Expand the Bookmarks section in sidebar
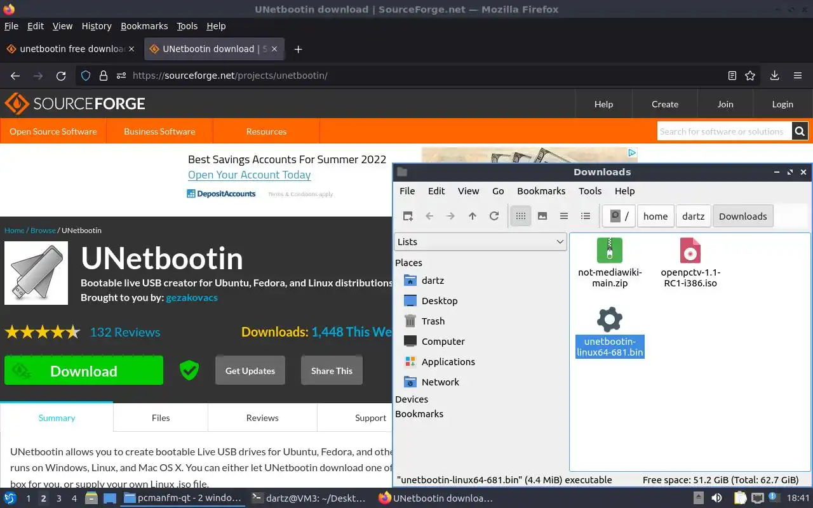The width and height of the screenshot is (813, 508). 419,414
